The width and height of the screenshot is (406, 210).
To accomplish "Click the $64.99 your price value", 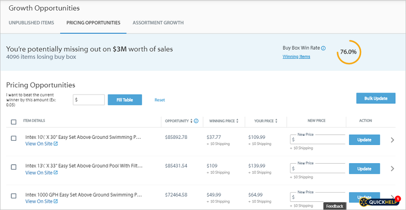I will [x=256, y=195].
